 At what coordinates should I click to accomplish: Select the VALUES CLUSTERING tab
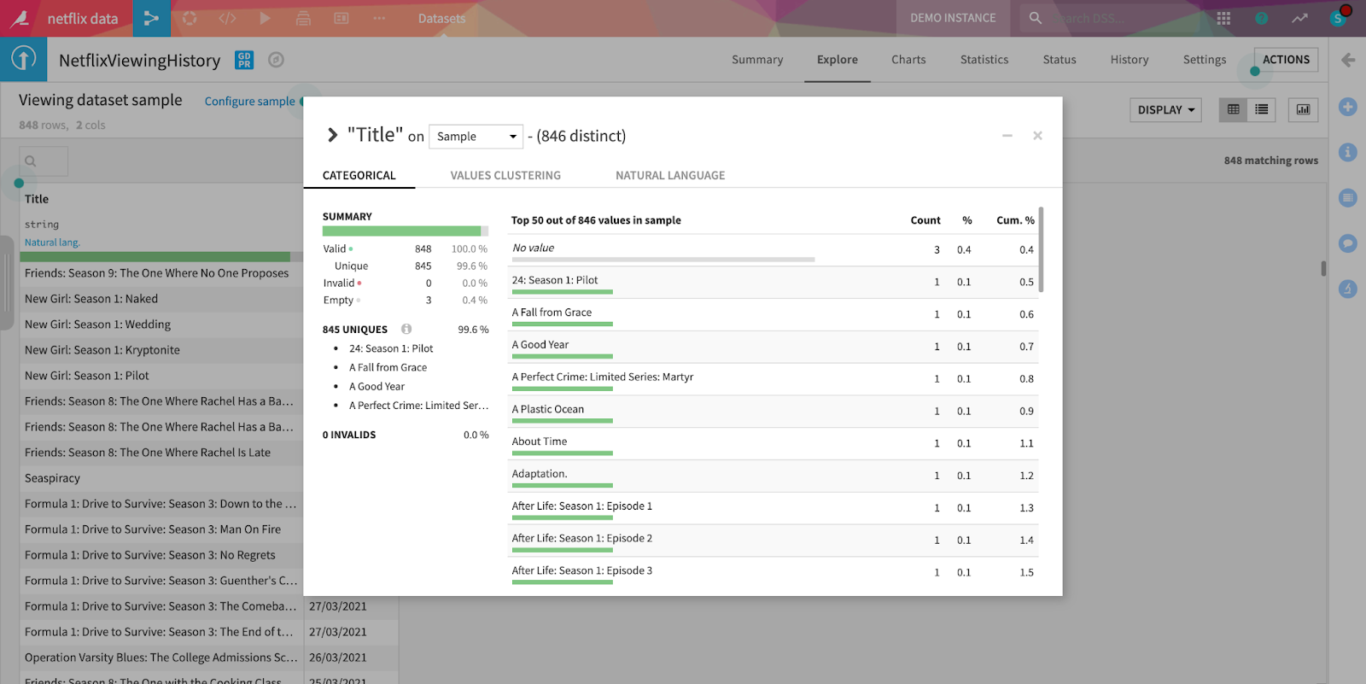505,176
